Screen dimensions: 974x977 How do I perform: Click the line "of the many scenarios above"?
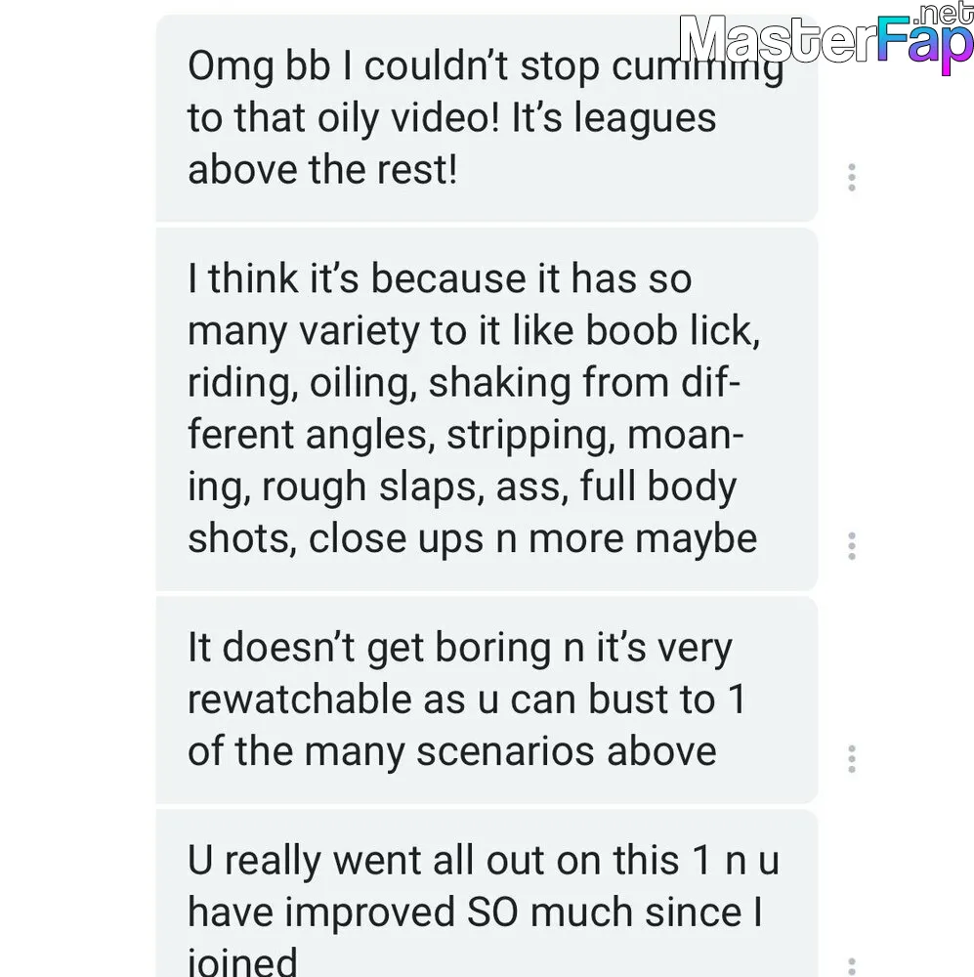[451, 751]
